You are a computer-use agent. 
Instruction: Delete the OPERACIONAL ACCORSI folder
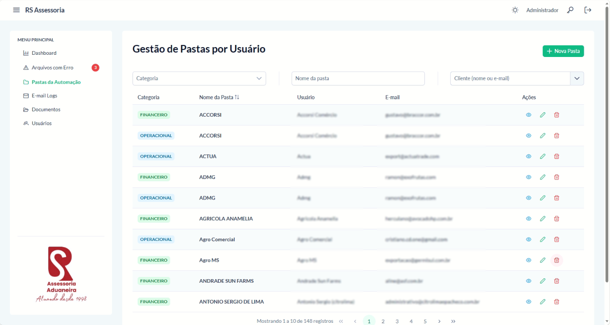tap(556, 136)
